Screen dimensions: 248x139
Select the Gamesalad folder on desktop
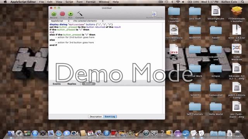(x=216, y=90)
